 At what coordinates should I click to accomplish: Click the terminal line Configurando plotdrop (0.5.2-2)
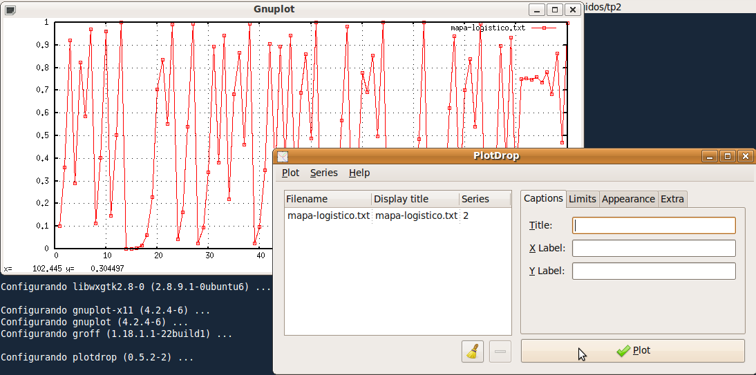[x=97, y=358]
